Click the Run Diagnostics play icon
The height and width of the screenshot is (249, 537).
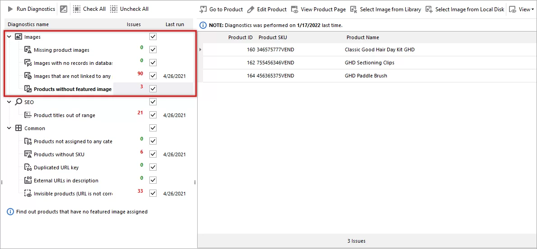coord(10,9)
